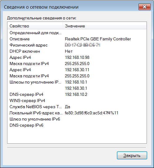Viewport: 154px width, 168px height.
Task: Select the DNS-сервер IPv6 row
Action: click(x=77, y=125)
